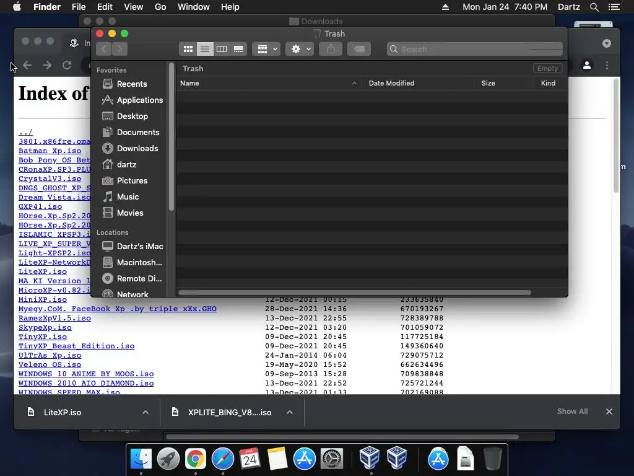Open the Edit menu
The image size is (634, 476).
105,7
